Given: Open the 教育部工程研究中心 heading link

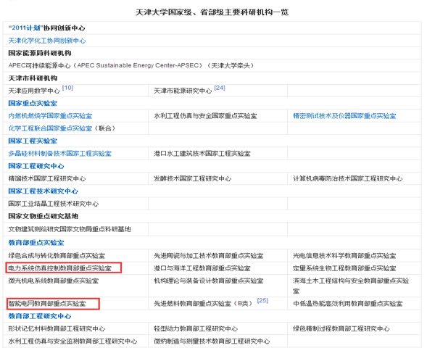Looking at the screenshot, I should click(x=40, y=316).
